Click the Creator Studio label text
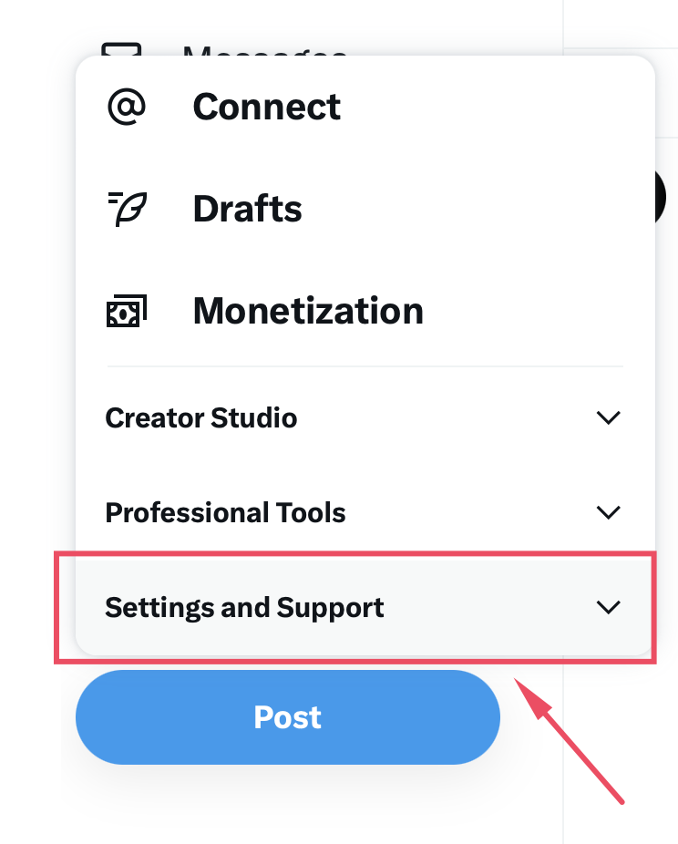The height and width of the screenshot is (844, 678). pyautogui.click(x=201, y=417)
